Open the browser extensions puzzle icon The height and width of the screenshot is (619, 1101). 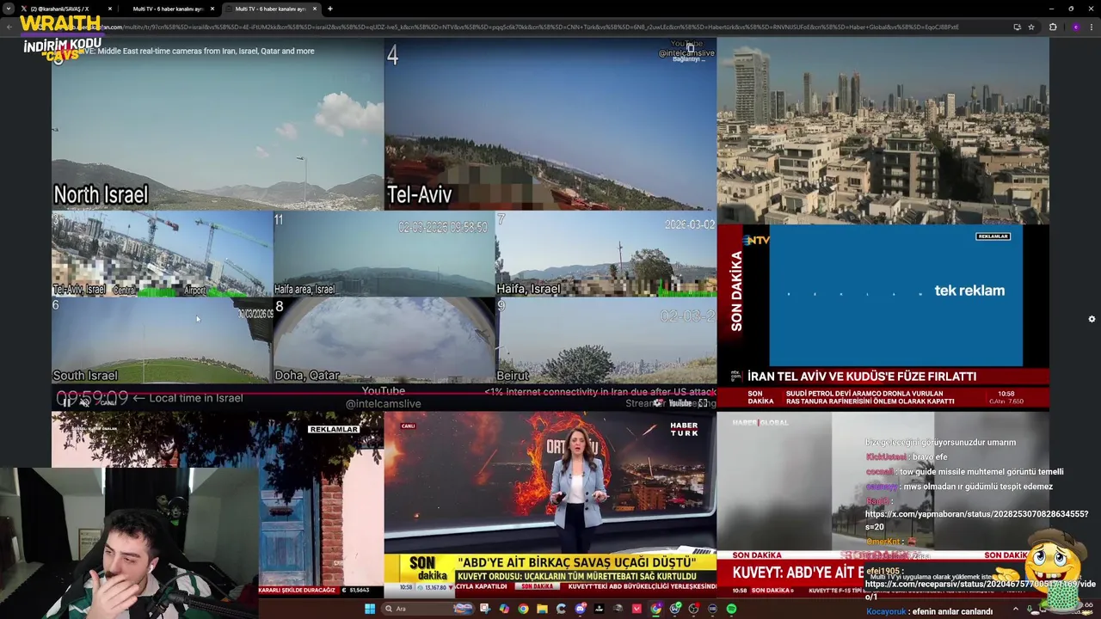(x=1052, y=27)
